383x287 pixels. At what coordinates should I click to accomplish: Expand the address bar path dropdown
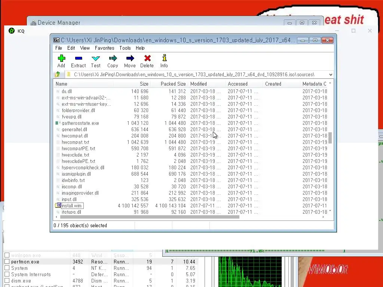tap(331, 74)
